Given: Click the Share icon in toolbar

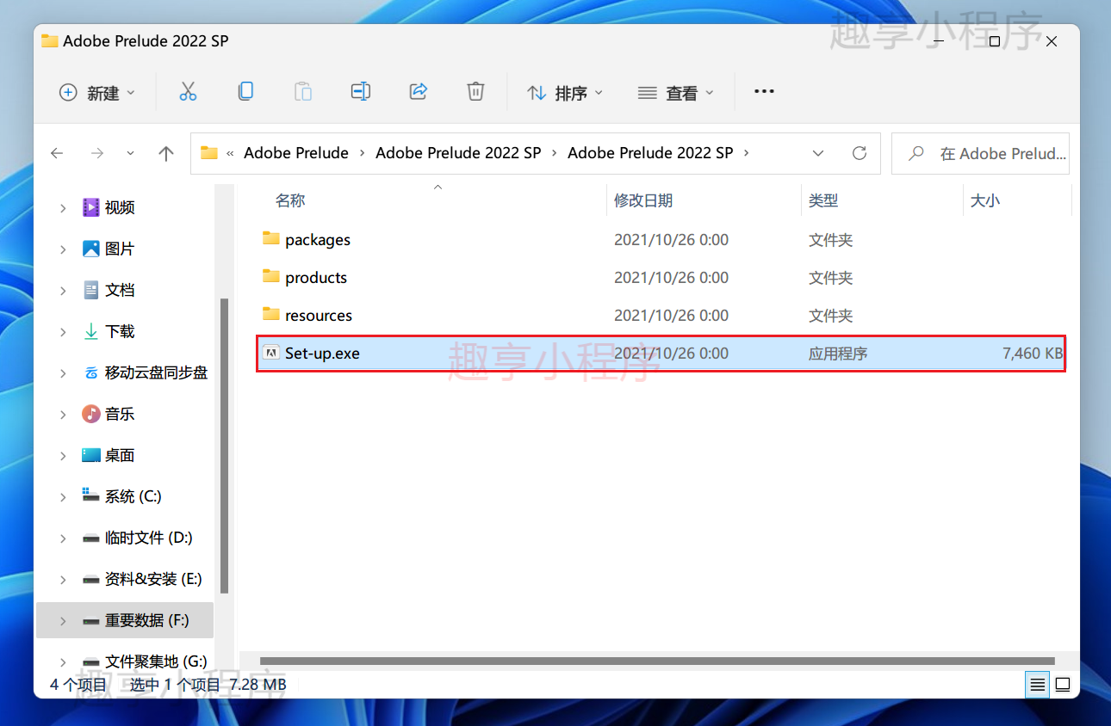Looking at the screenshot, I should 419,91.
